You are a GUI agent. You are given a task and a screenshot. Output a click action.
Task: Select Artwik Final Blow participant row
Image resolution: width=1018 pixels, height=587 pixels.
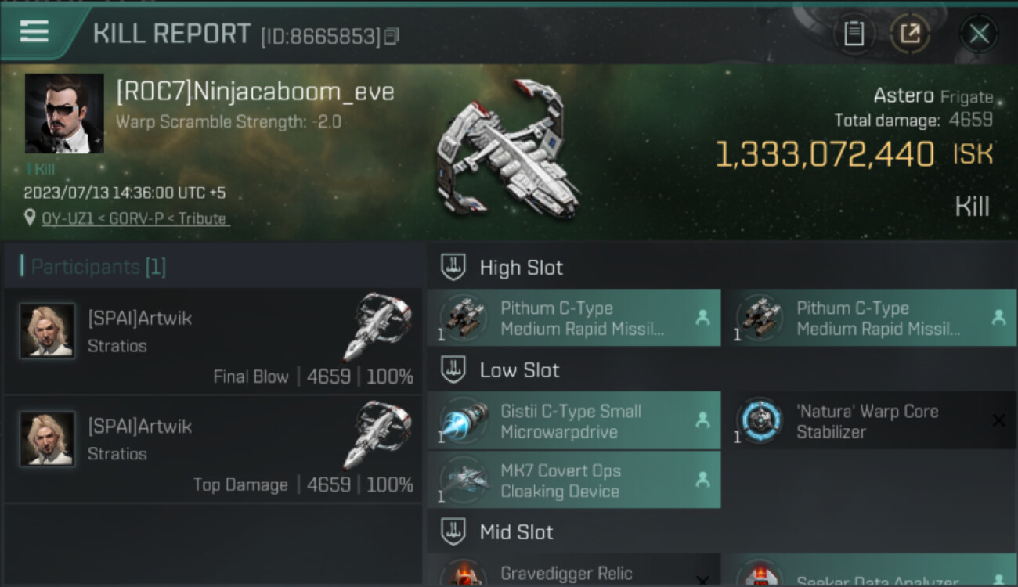click(x=213, y=340)
